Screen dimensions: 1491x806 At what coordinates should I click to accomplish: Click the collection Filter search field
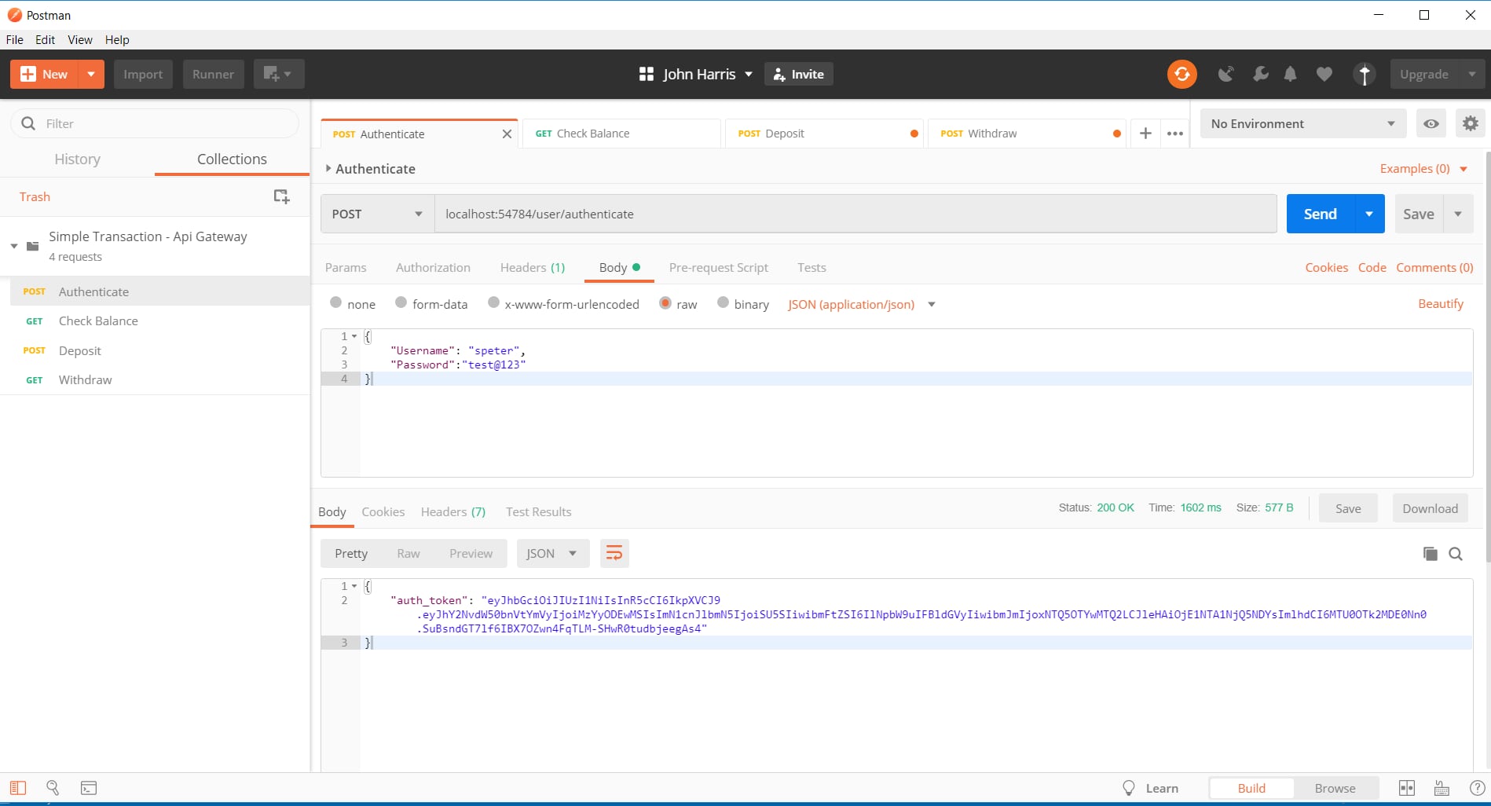155,123
